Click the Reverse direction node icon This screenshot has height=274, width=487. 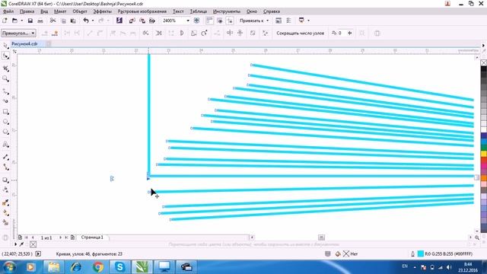pyautogui.click(x=145, y=33)
